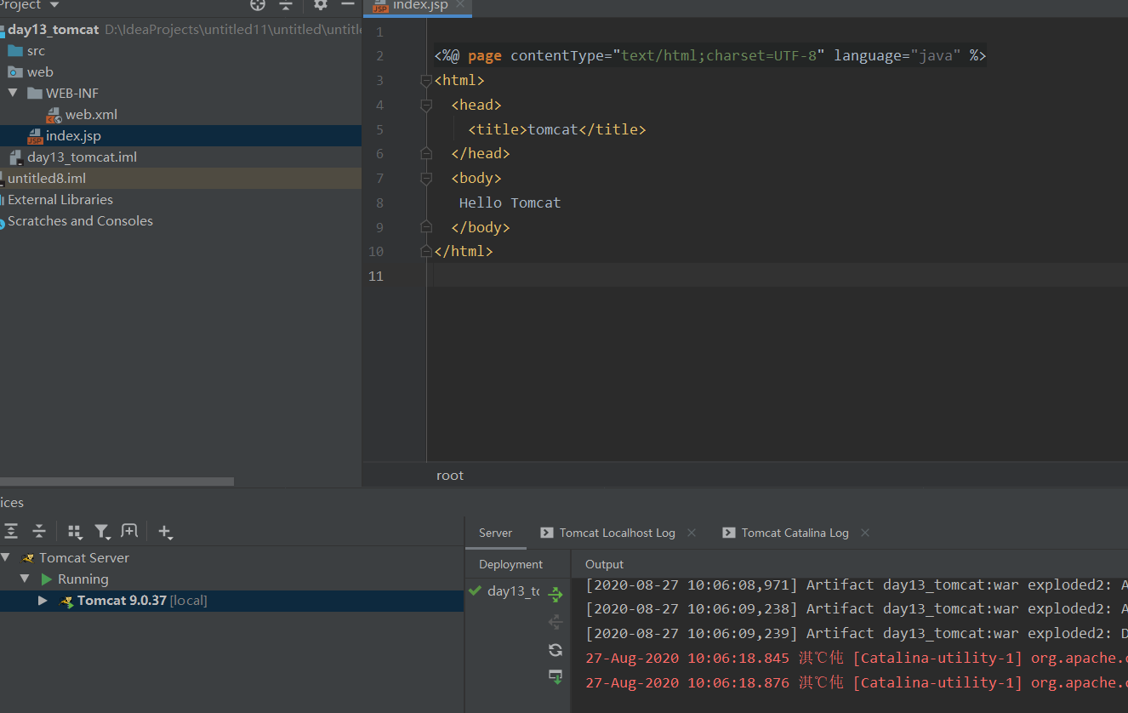Hide the Project tool window with minus icon
This screenshot has height=713, width=1128.
[x=348, y=4]
